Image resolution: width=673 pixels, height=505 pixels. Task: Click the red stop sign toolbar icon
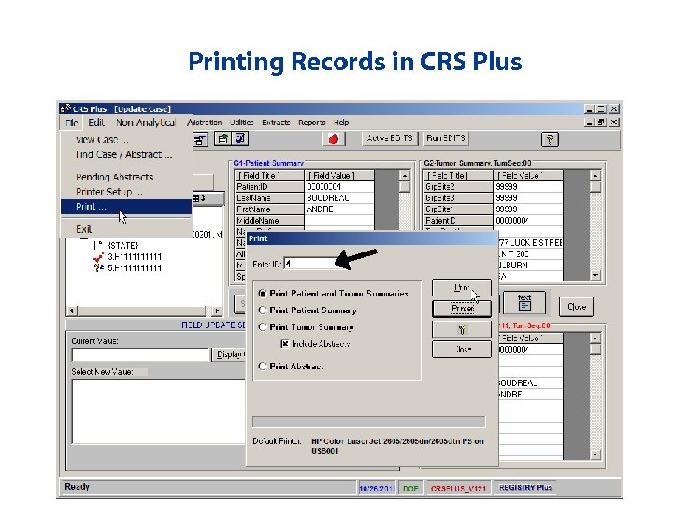(334, 138)
